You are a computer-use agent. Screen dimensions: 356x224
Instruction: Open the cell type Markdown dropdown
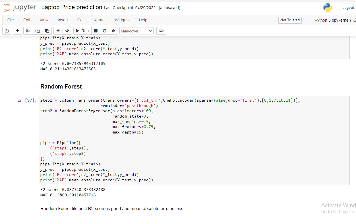click(x=136, y=31)
